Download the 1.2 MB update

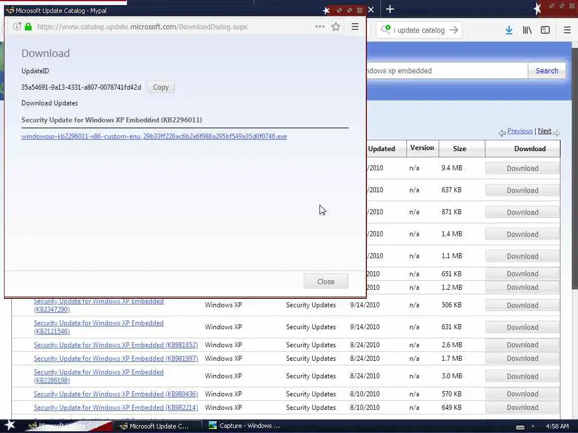[x=522, y=287]
